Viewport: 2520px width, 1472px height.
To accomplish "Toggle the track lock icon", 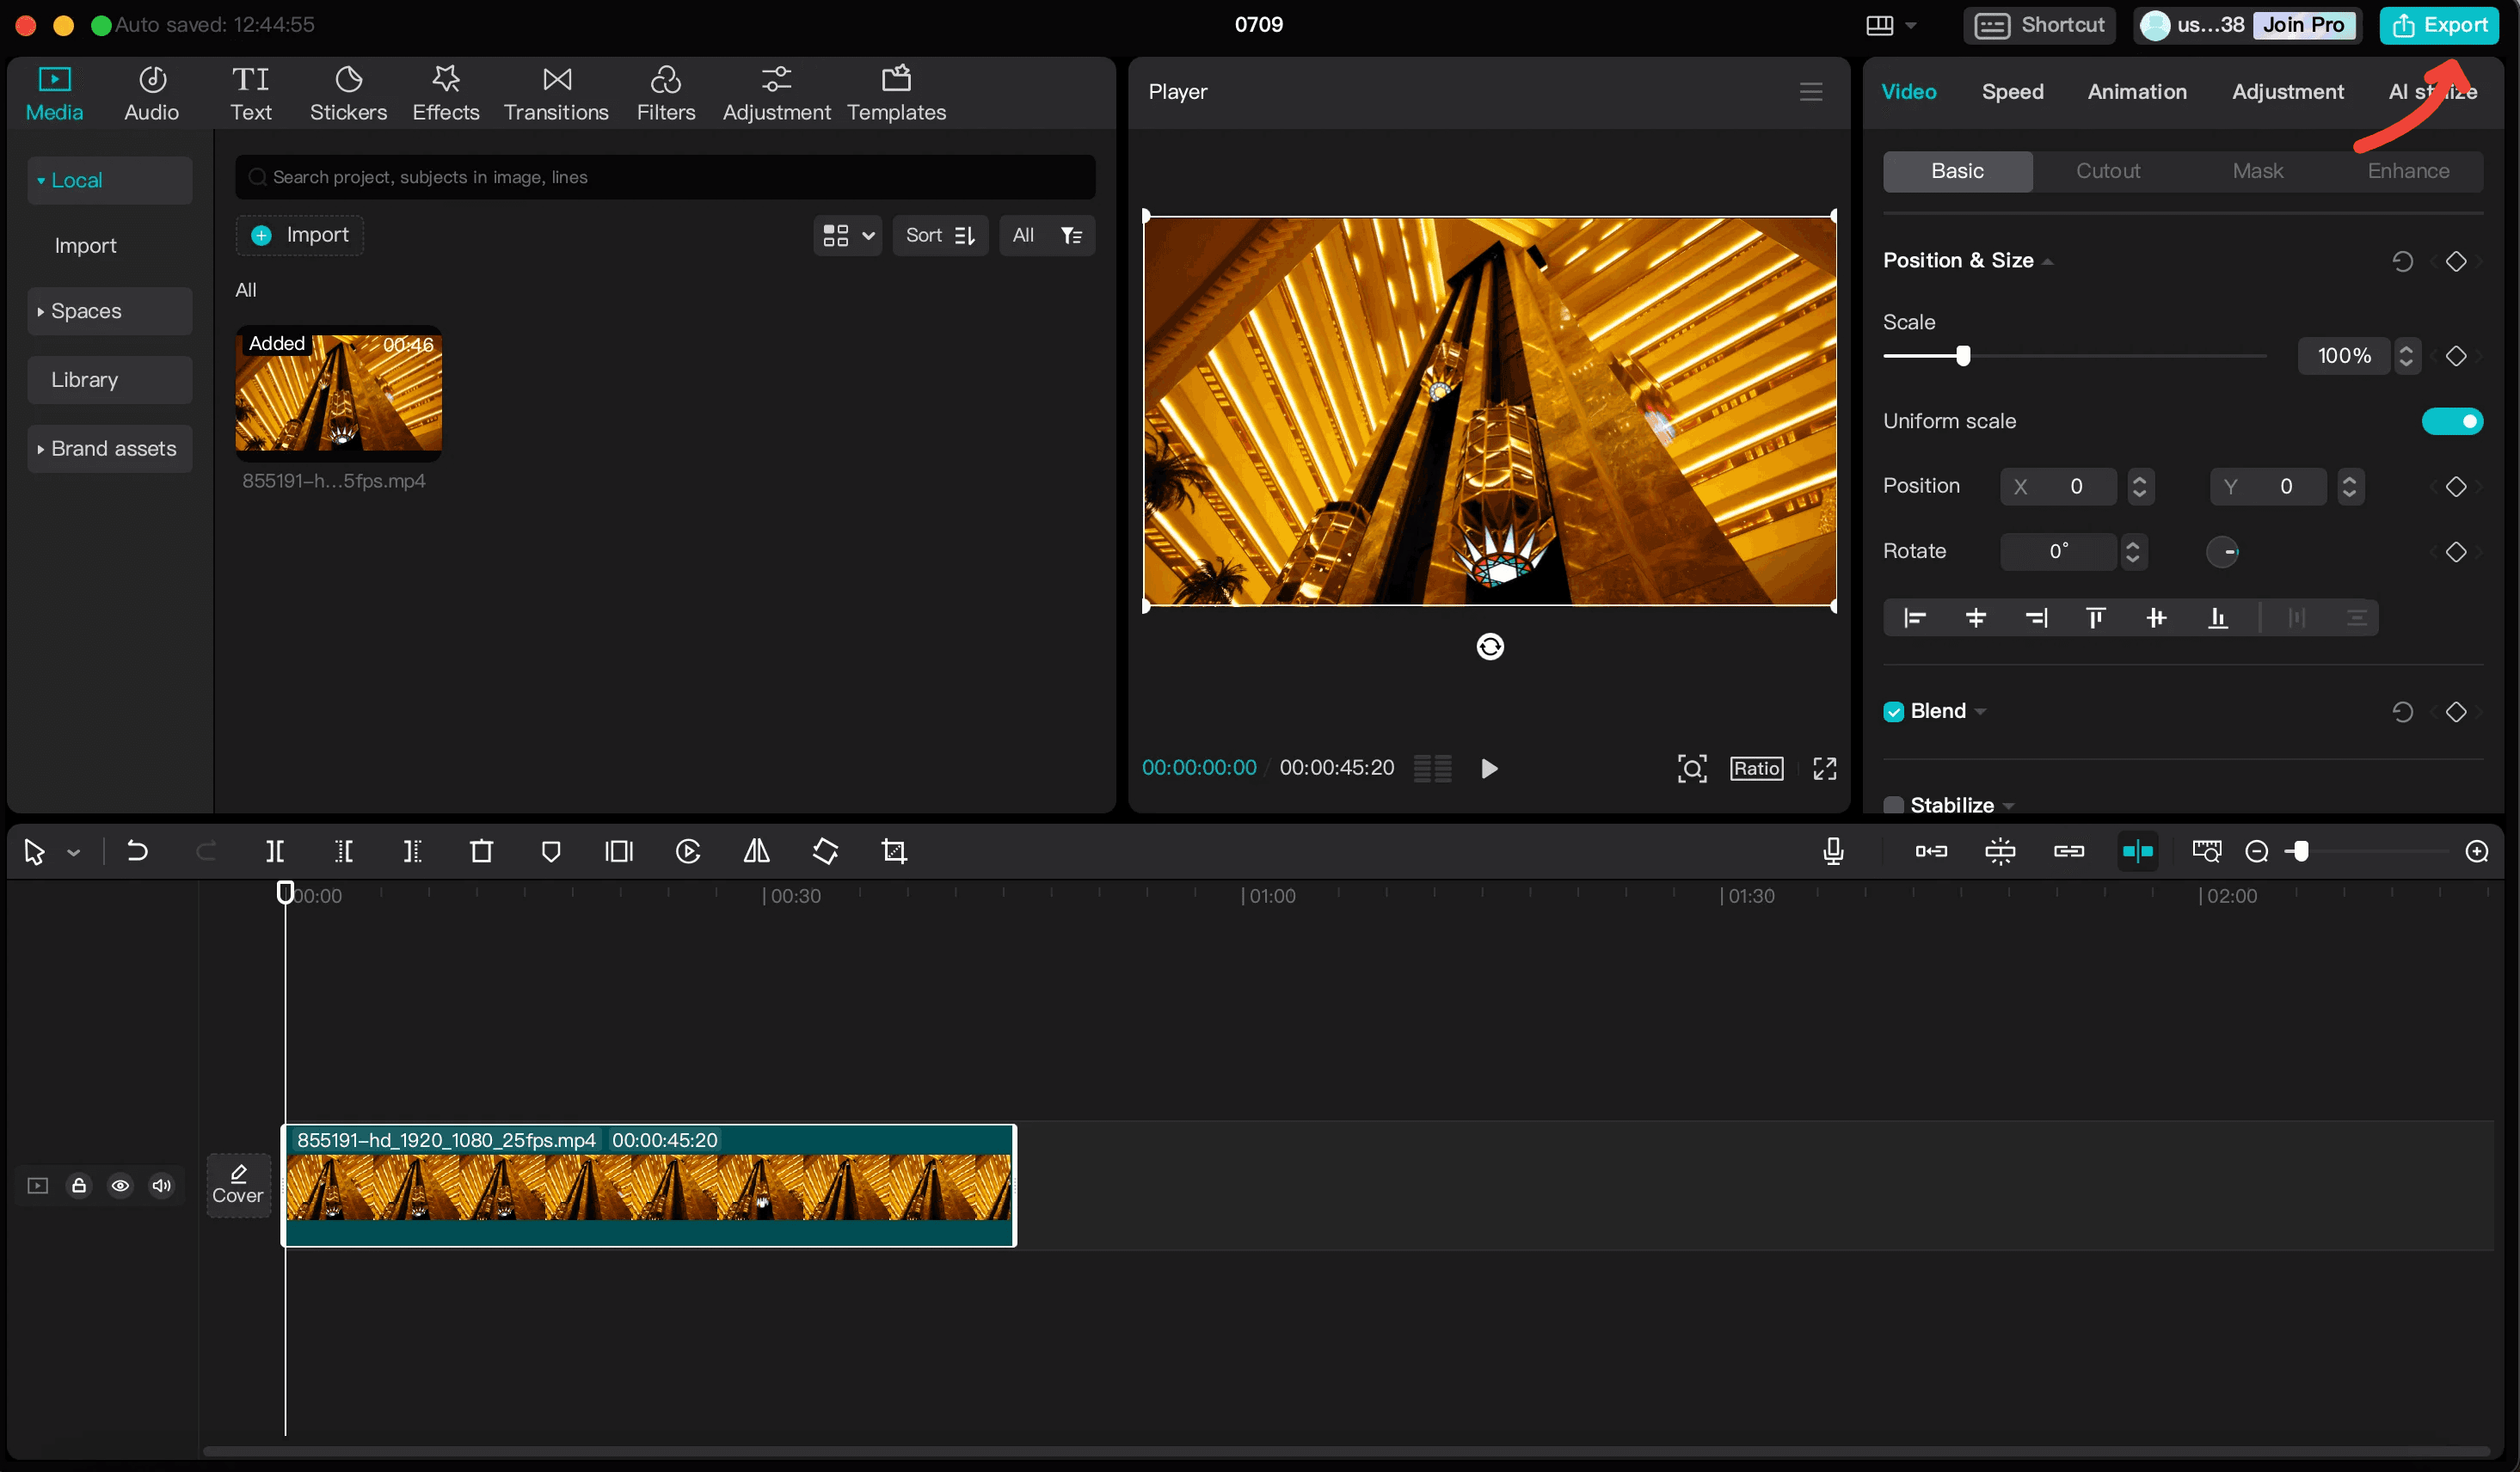I will pos(79,1185).
